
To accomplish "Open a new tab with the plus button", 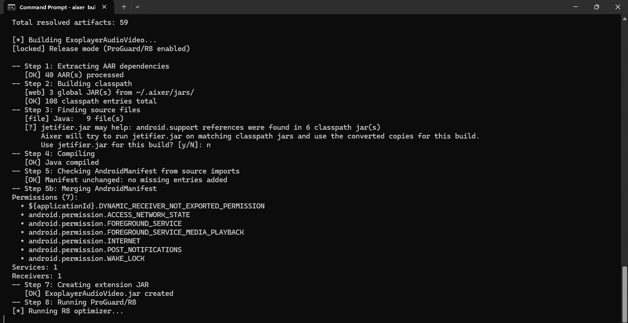I will [x=124, y=7].
